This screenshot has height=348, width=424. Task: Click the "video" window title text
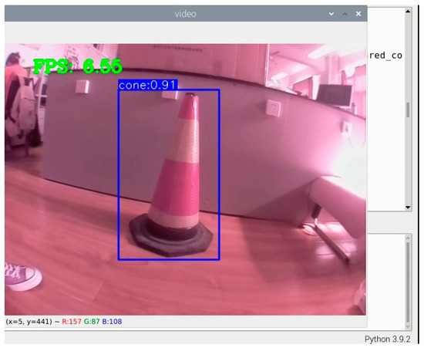pyautogui.click(x=185, y=14)
